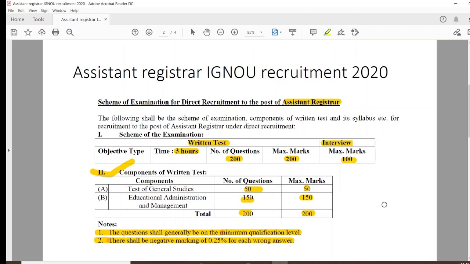Open the File menu
This screenshot has width=470, height=264.
[x=11, y=11]
